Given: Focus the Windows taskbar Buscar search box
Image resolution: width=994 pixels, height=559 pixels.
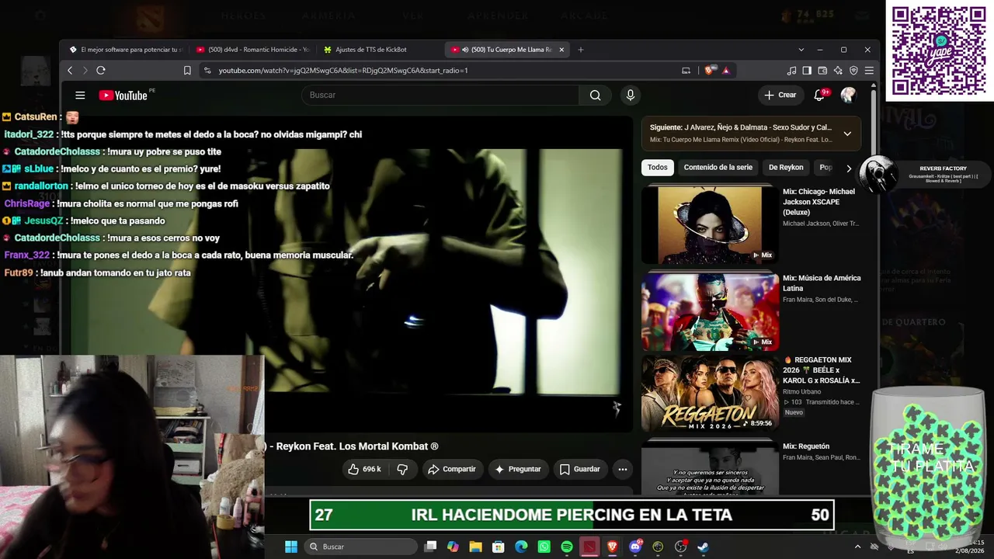Looking at the screenshot, I should [361, 547].
